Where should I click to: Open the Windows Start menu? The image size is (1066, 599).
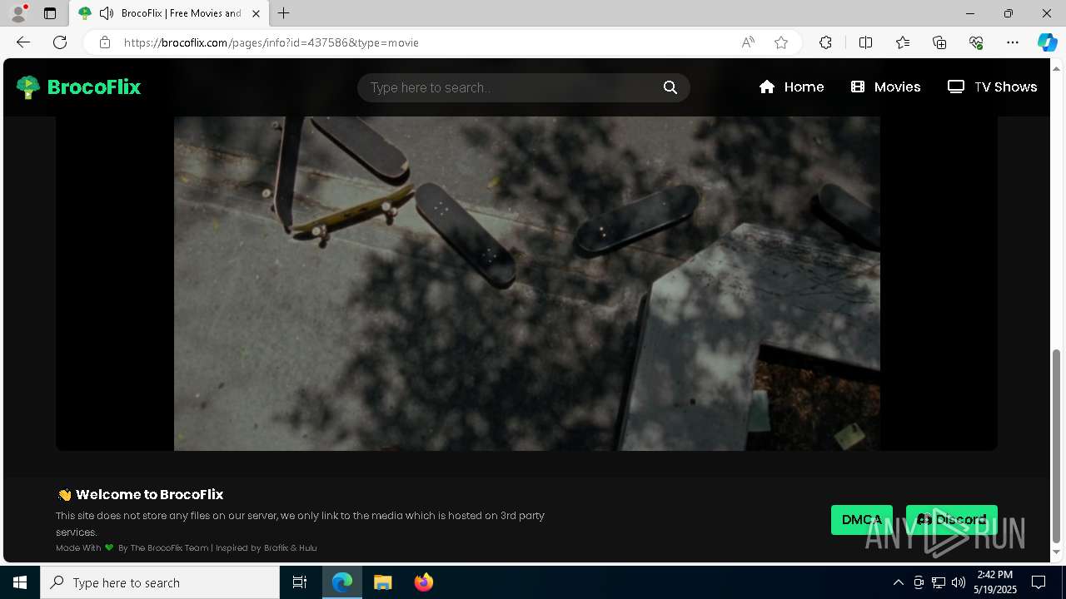20,582
